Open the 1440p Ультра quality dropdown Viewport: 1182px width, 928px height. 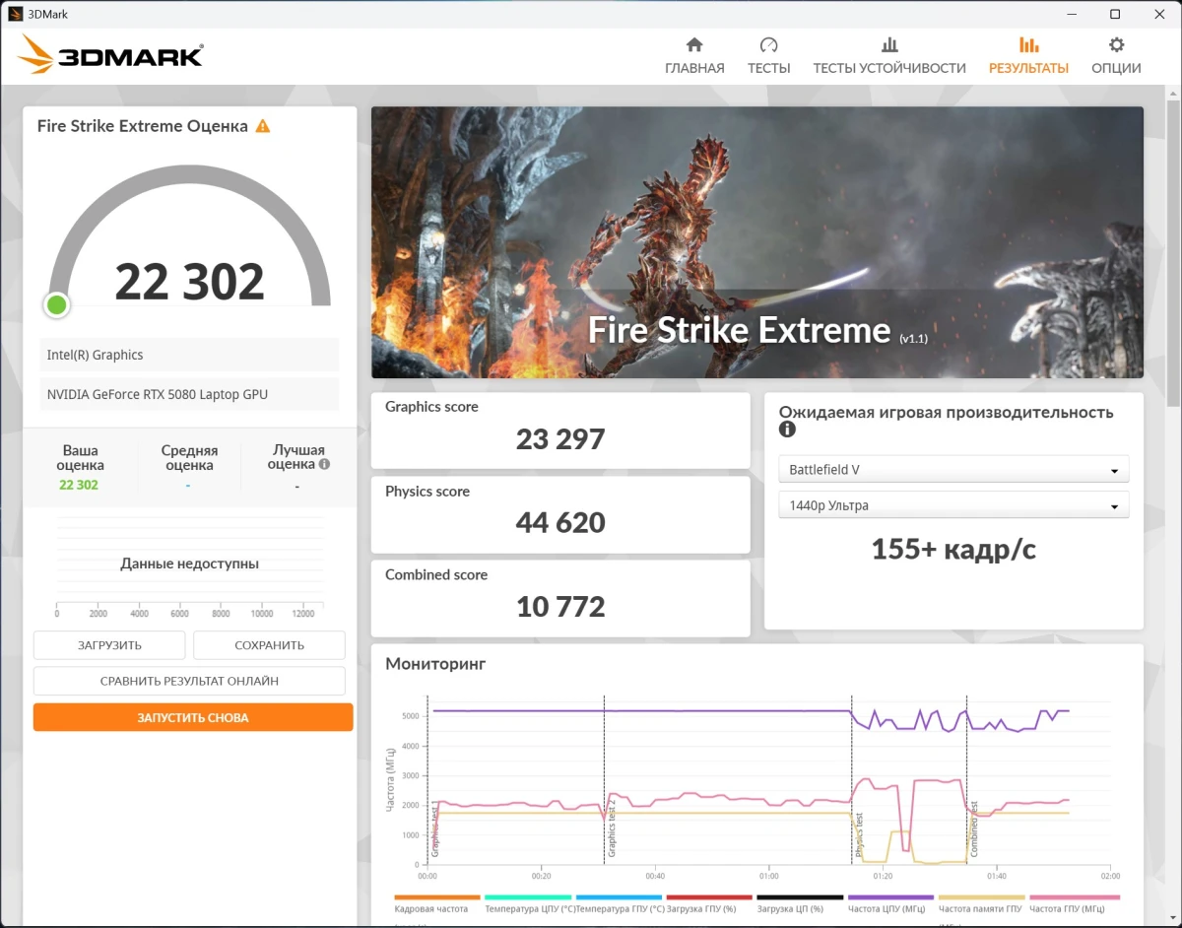tap(953, 505)
